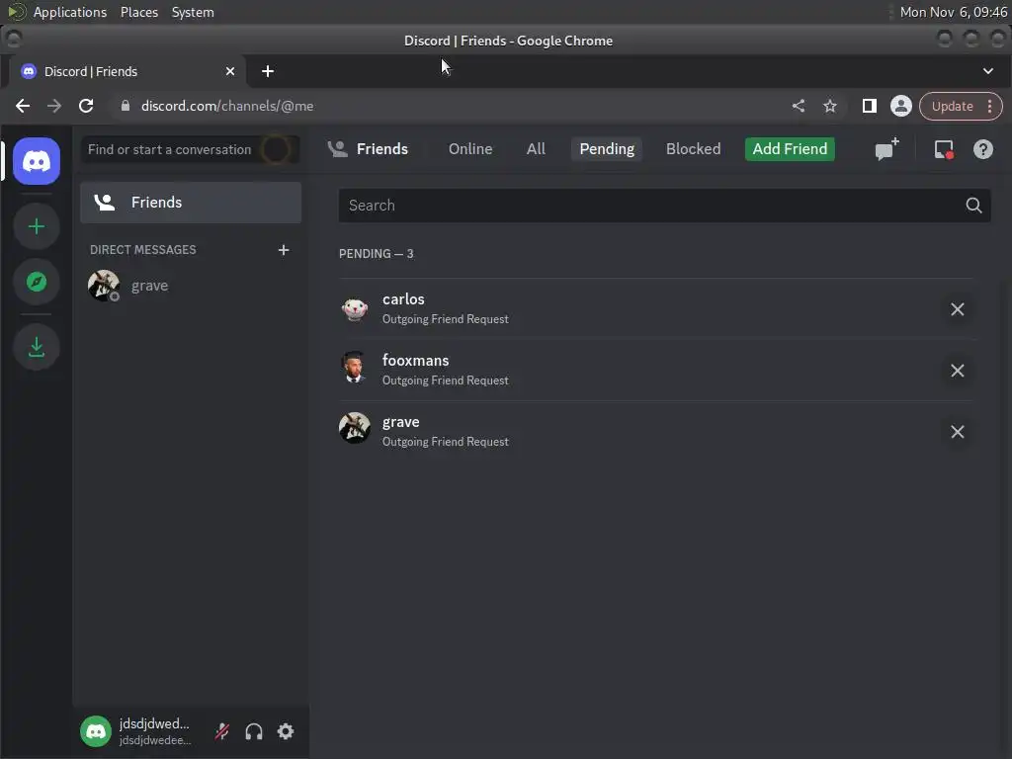The width and height of the screenshot is (1012, 759).
Task: Click the Chrome Update button
Action: (952, 106)
